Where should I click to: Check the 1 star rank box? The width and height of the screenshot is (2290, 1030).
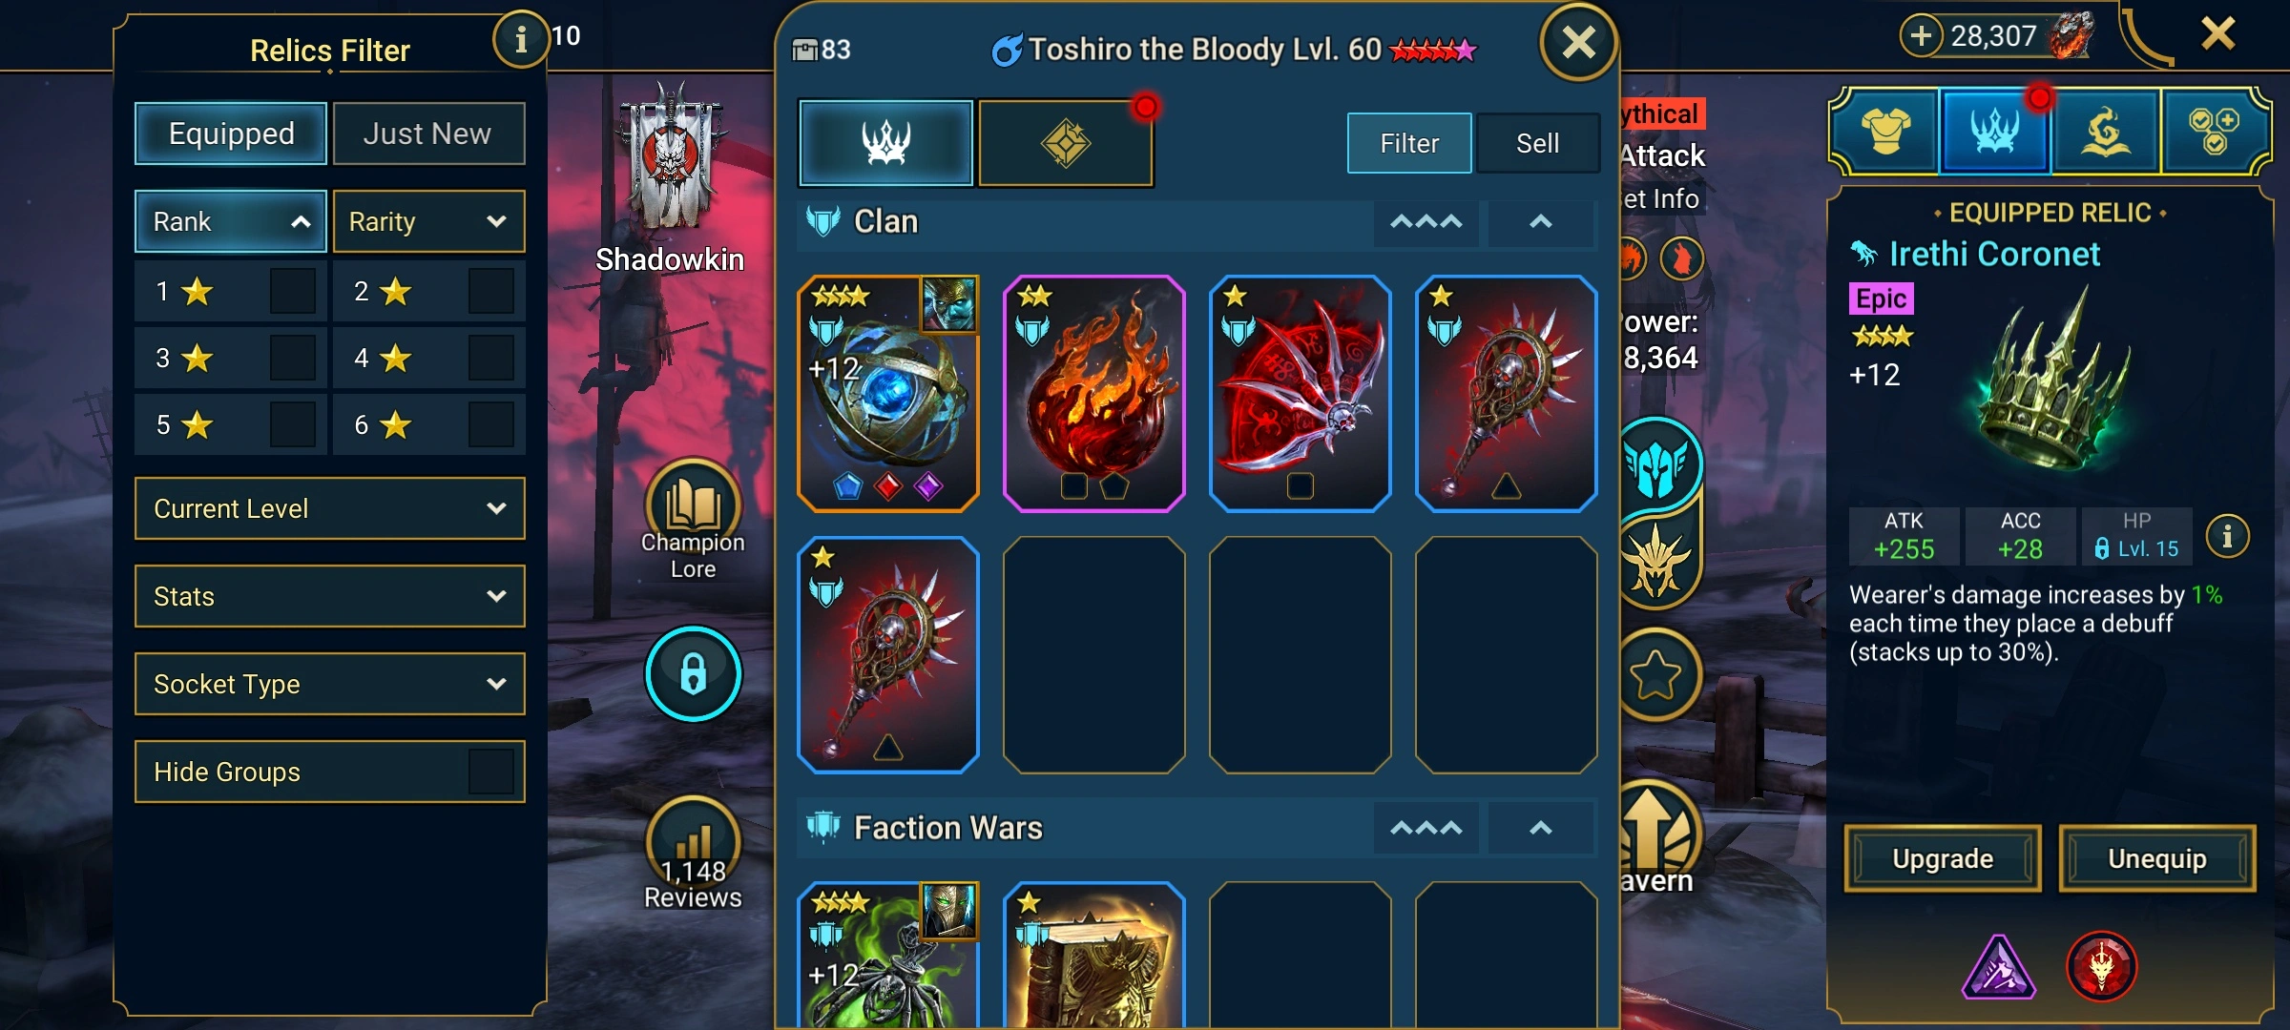(292, 291)
